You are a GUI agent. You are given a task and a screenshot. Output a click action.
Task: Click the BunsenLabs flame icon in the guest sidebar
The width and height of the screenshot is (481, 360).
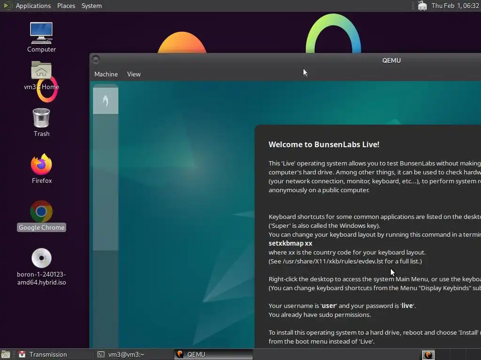point(106,101)
